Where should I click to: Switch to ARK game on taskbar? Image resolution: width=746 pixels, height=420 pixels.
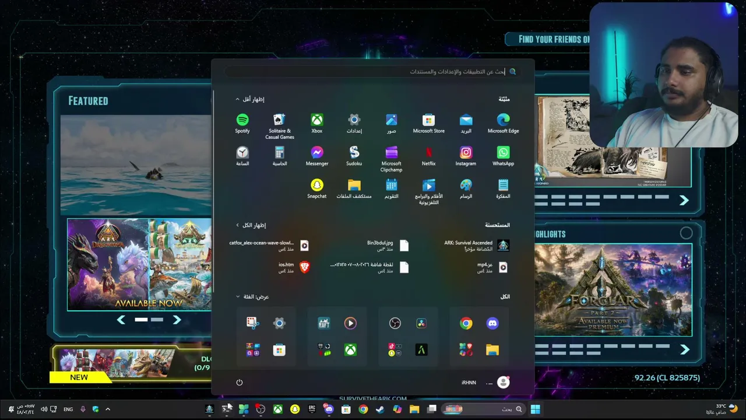click(x=209, y=409)
